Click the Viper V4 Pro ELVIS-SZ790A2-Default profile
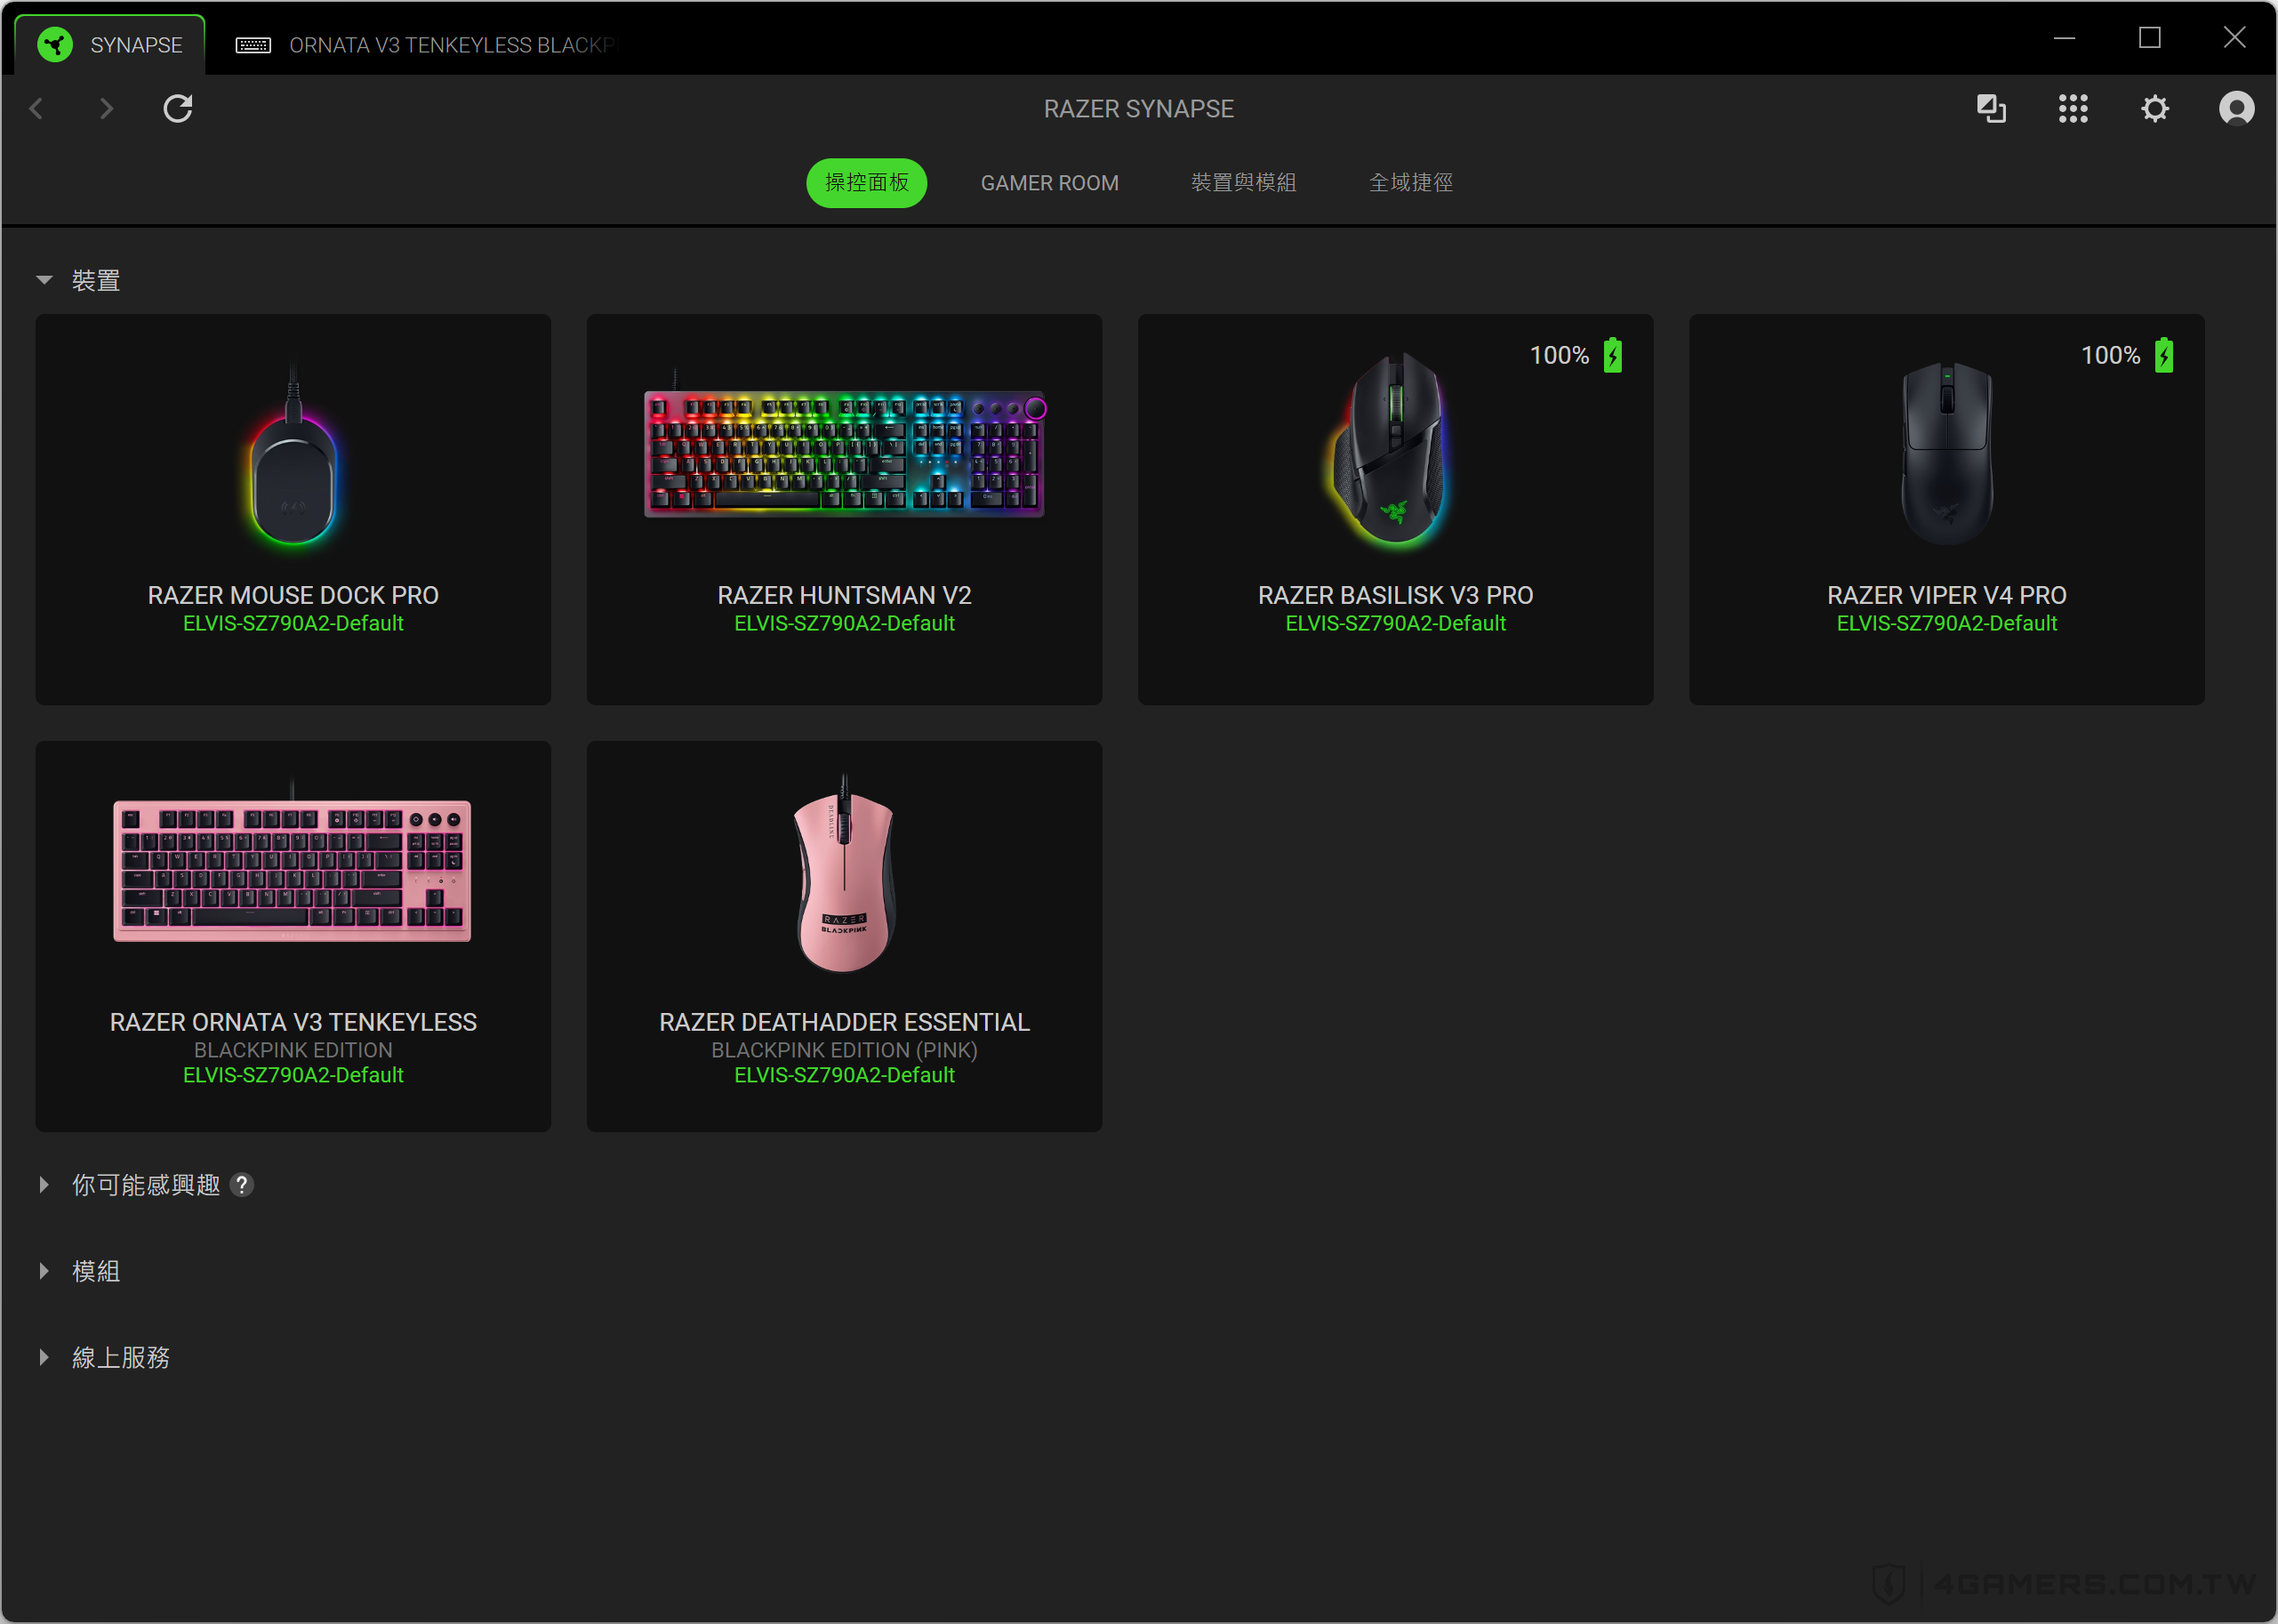The image size is (2278, 1624). pos(1947,624)
